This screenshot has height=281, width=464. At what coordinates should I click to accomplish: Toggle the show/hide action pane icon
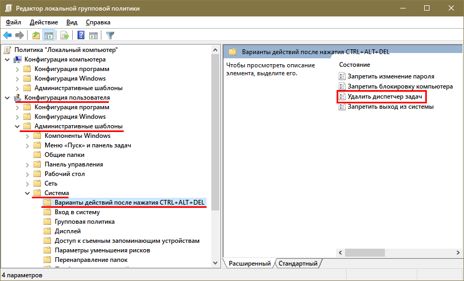point(93,36)
